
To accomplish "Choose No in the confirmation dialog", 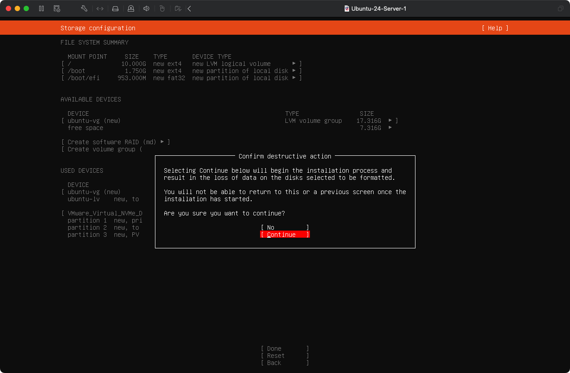I will [285, 227].
